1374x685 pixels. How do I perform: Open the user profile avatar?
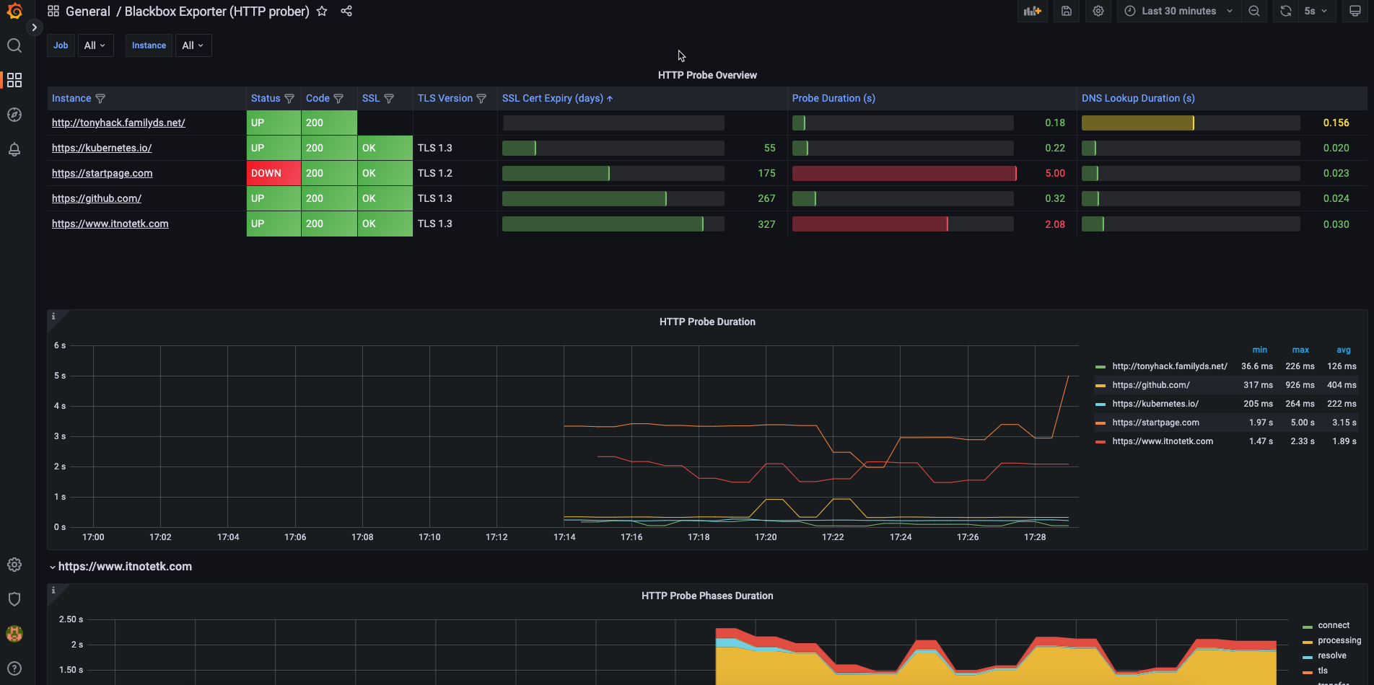click(x=14, y=634)
